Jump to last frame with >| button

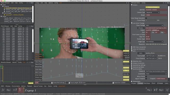(x=167, y=90)
